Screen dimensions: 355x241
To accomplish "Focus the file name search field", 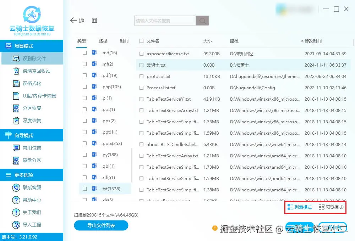I will [x=165, y=21].
